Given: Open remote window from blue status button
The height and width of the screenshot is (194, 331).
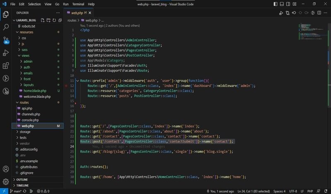Looking at the screenshot, I should (4, 191).
